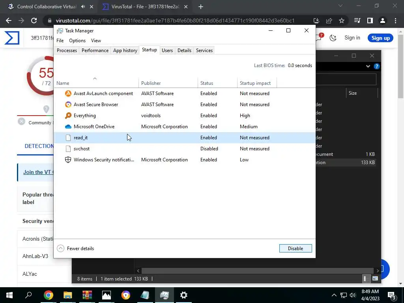Open a new Chrome tab
The height and width of the screenshot is (303, 404).
pyautogui.click(x=201, y=7)
